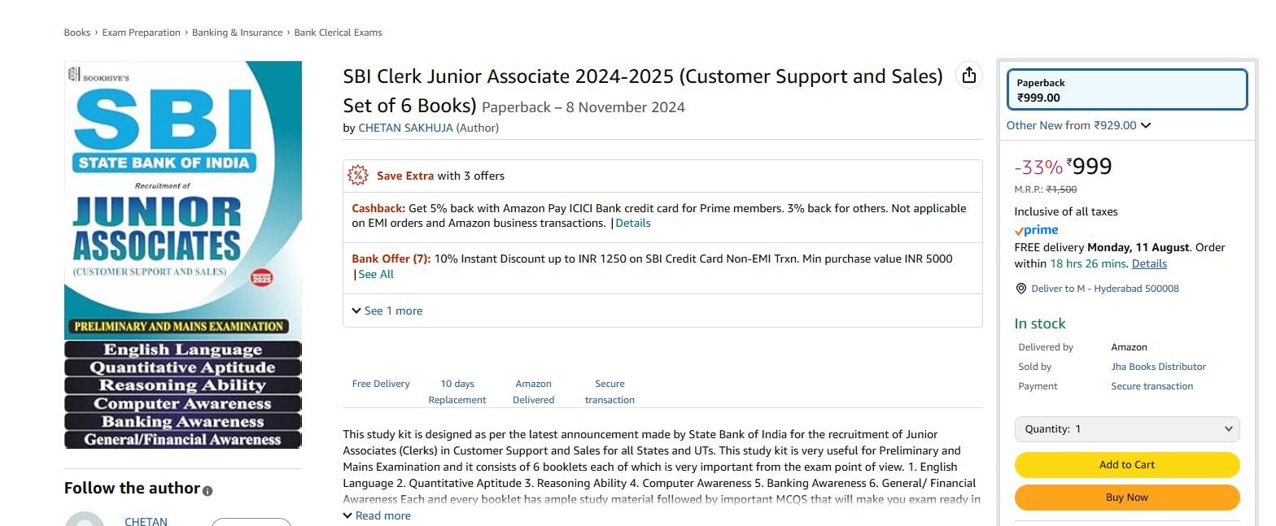1276x526 pixels.
Task: Open the Books breadcrumb category
Action: [77, 33]
